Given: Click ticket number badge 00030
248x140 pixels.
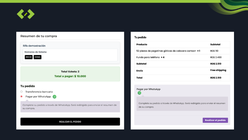Looking at the screenshot, I should click(x=29, y=57).
